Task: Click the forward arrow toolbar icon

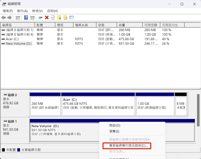Action: (x=10, y=18)
